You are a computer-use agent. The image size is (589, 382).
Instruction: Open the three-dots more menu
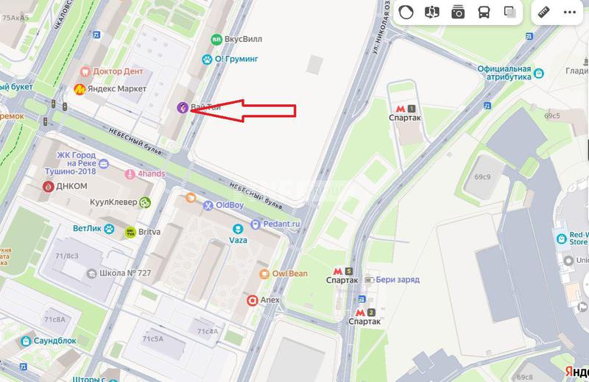[x=569, y=13]
